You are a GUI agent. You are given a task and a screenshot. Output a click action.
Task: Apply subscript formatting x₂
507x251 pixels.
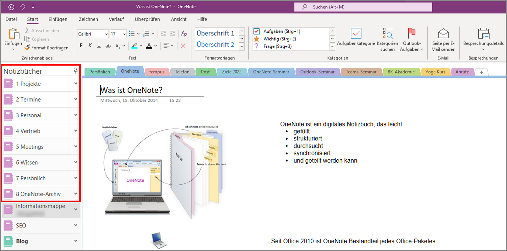click(118, 46)
